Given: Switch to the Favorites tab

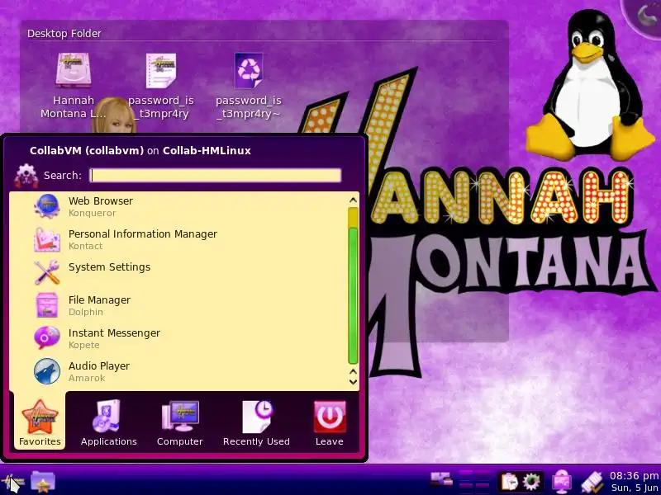Looking at the screenshot, I should (x=40, y=422).
